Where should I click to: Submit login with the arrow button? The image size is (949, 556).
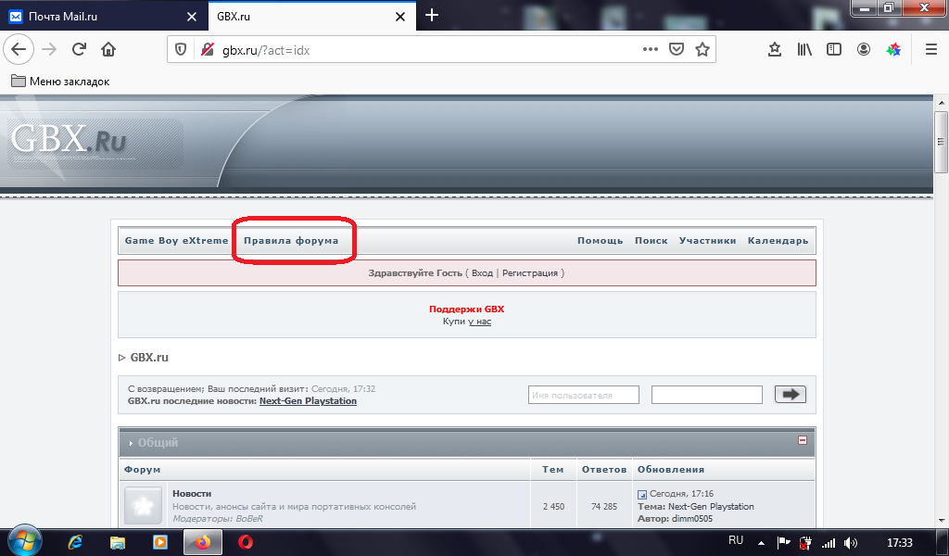pyautogui.click(x=791, y=395)
